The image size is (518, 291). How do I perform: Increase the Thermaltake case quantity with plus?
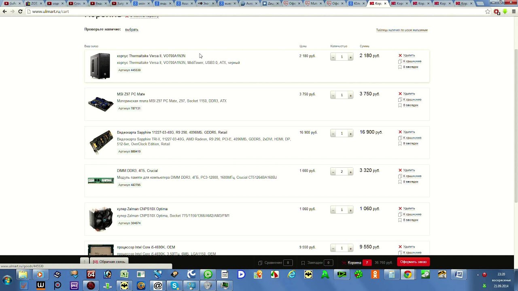tap(350, 57)
